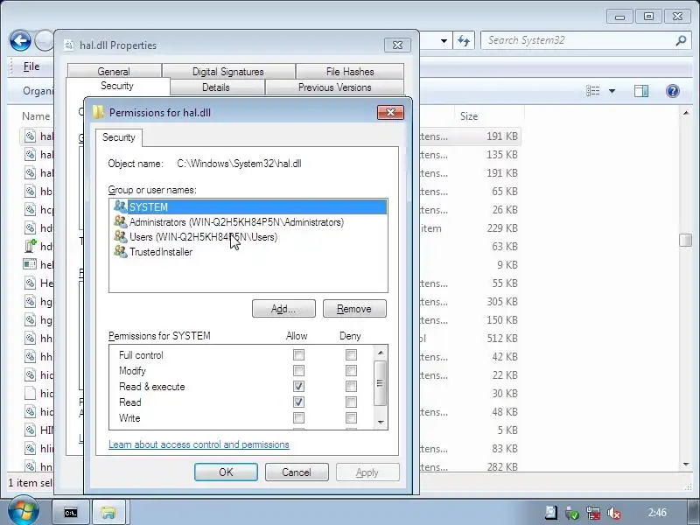Close the Permissions for hal.dll dialog

pos(390,113)
